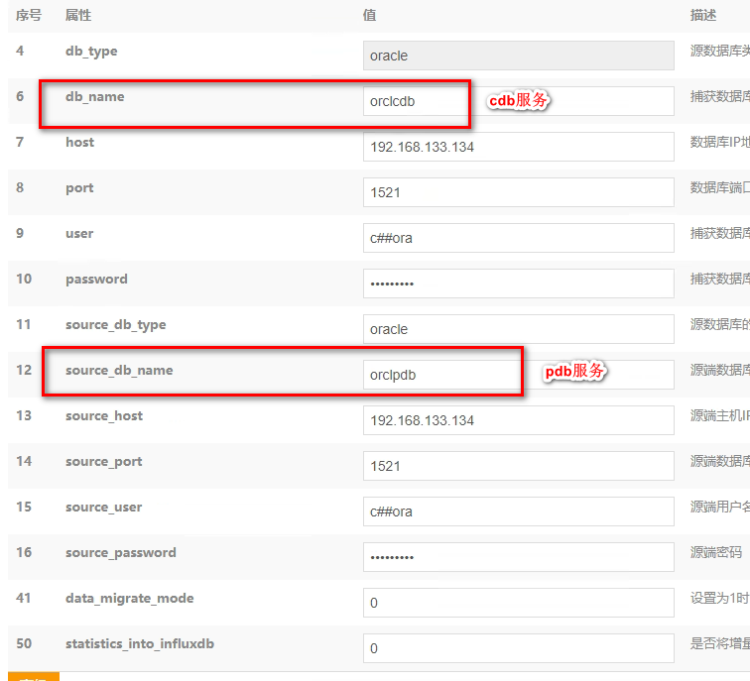Click the db_name field containing orclcdb
Viewport: 750px width, 681px height.
pos(414,101)
